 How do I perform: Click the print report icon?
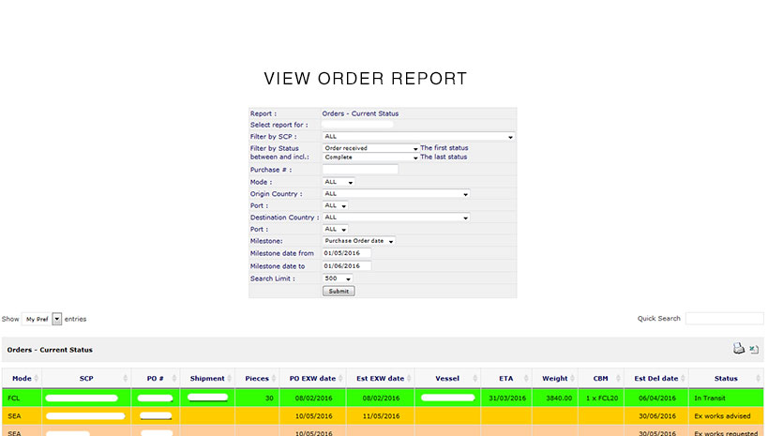pos(739,349)
